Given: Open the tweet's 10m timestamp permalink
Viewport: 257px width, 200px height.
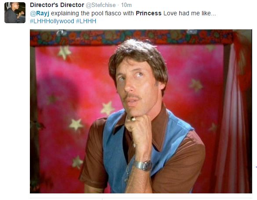Looking at the screenshot, I should [x=127, y=5].
